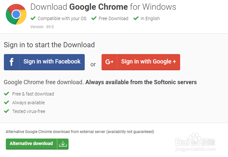Click checkmark beside "Free Download" text

(94, 18)
